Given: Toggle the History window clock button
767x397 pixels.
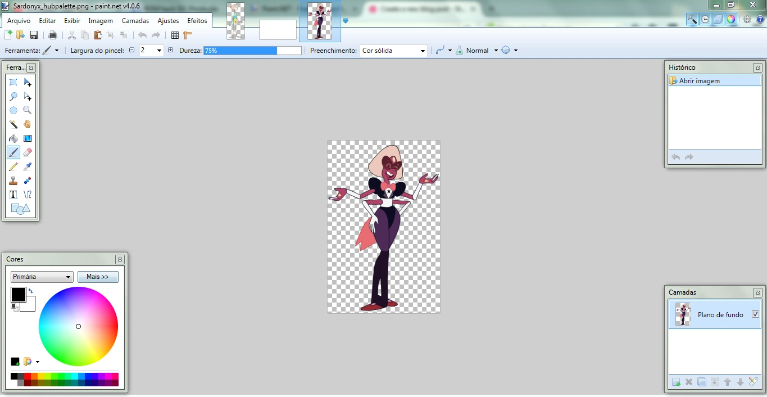Looking at the screenshot, I should [x=705, y=19].
